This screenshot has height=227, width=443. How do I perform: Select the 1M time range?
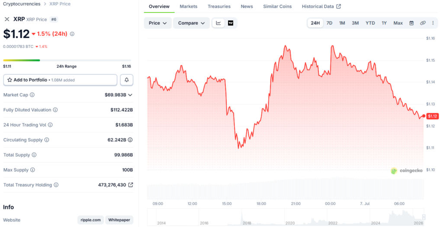pos(342,23)
